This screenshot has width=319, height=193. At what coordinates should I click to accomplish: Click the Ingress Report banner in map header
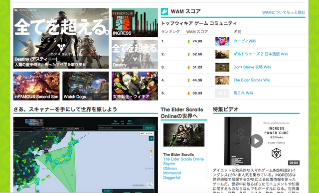(x=34, y=122)
